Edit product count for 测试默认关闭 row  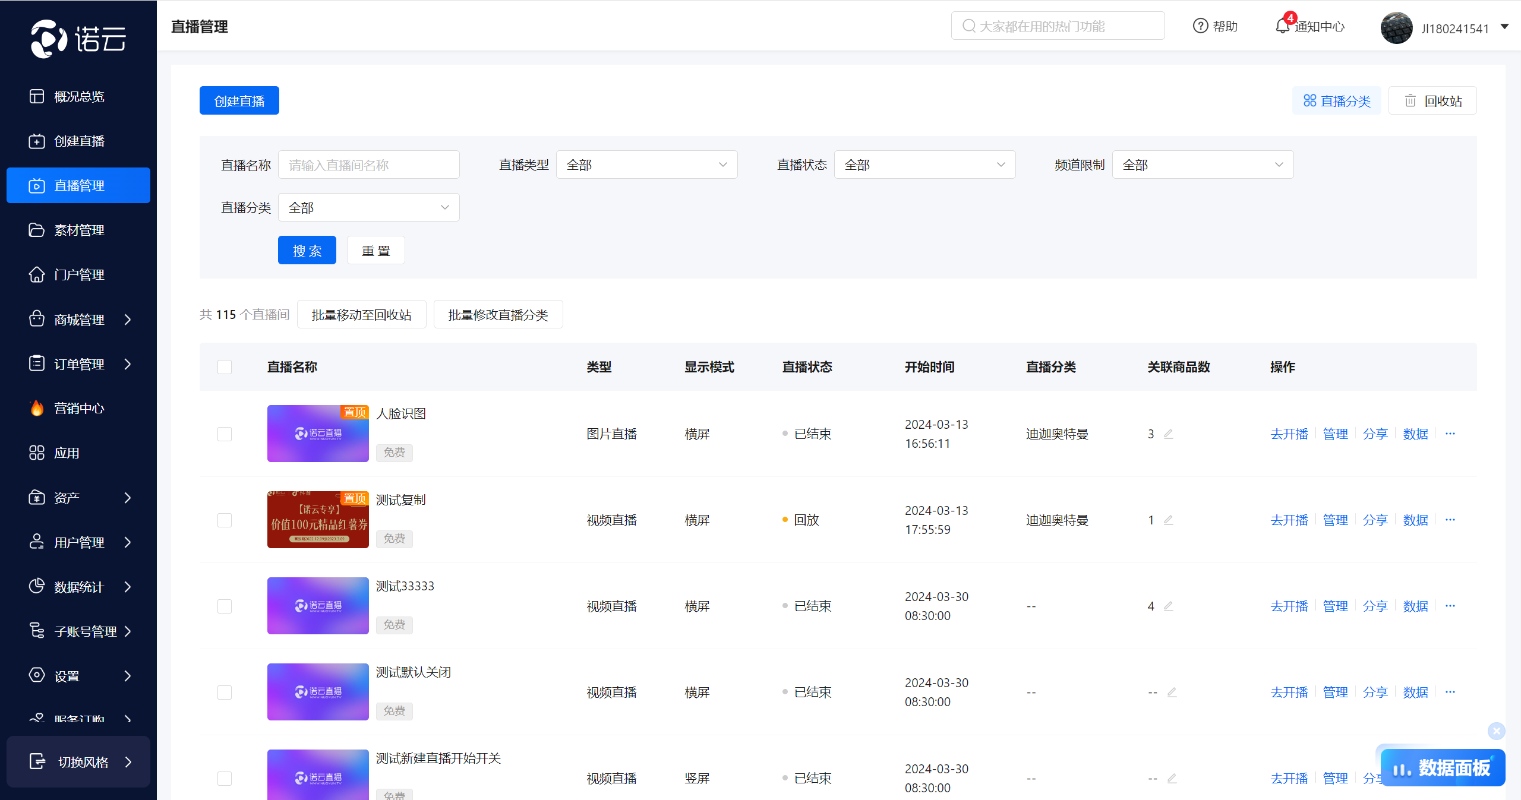tap(1172, 693)
